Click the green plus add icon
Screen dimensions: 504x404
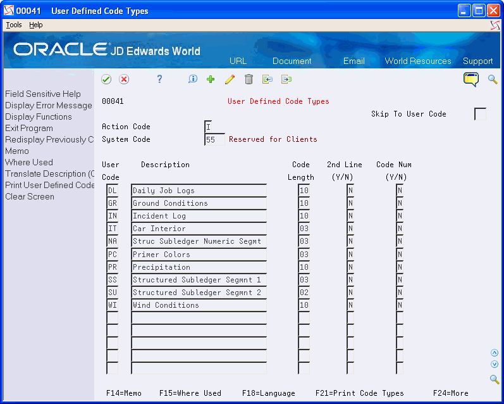[211, 79]
